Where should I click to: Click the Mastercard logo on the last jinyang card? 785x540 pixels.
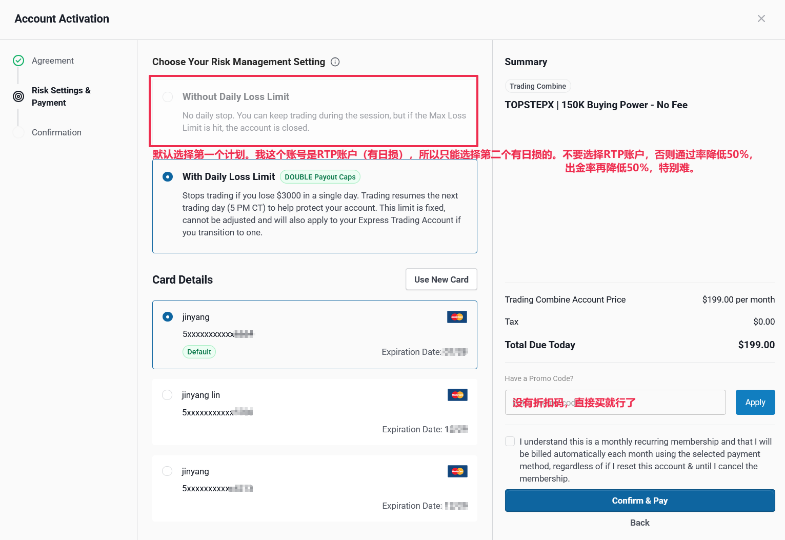[x=457, y=471]
